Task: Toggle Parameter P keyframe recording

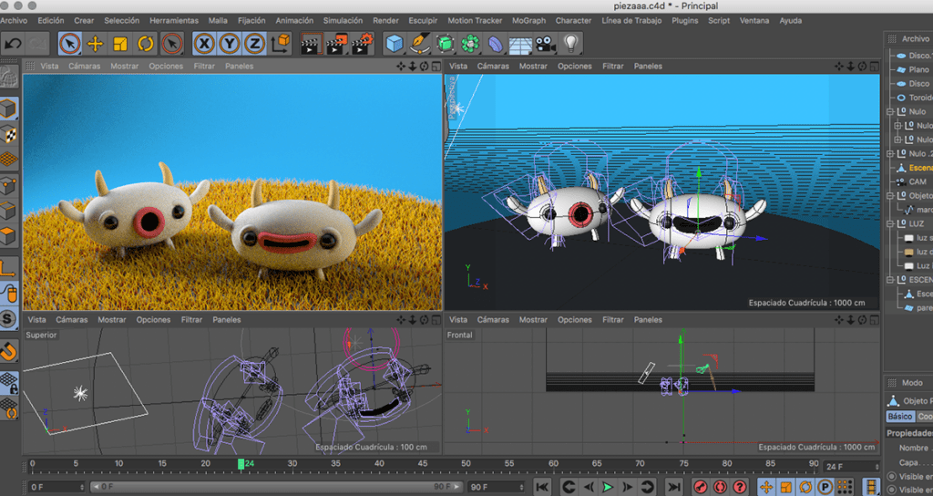Action: (825, 487)
